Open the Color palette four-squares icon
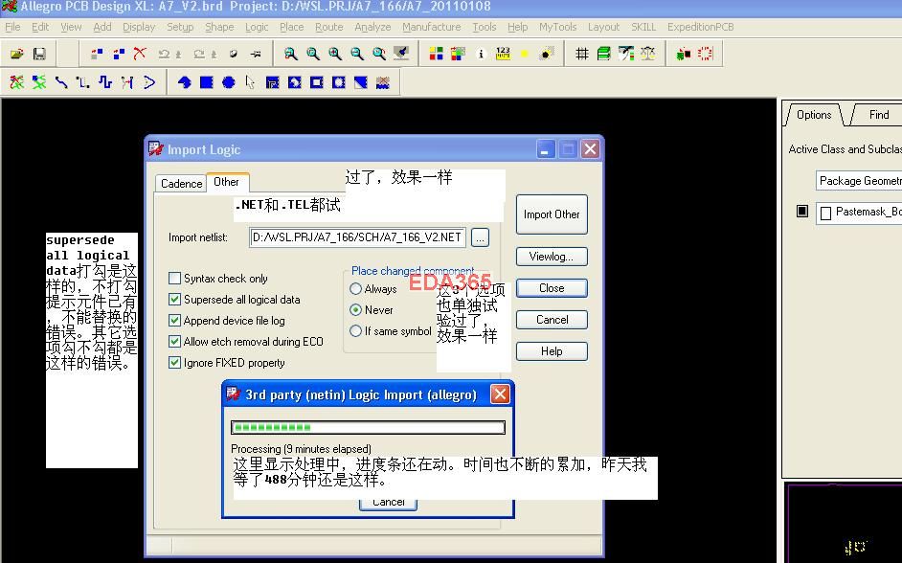Viewport: 902px width, 563px height. [x=436, y=54]
